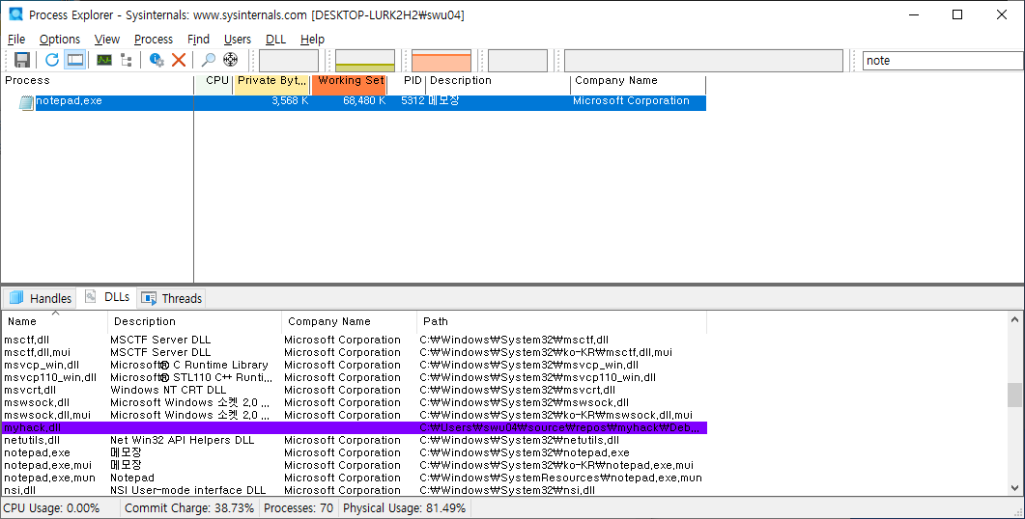
Task: Switch to the Threads tab
Action: (x=172, y=298)
